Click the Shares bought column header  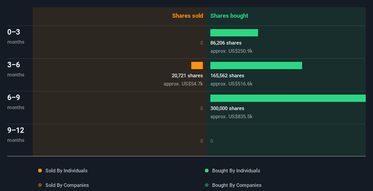click(229, 16)
